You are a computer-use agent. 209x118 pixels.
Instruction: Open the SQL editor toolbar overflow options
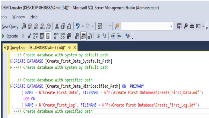pos(133,38)
